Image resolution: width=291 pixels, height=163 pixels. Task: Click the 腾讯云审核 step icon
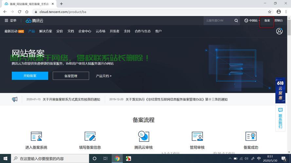tap(143, 136)
